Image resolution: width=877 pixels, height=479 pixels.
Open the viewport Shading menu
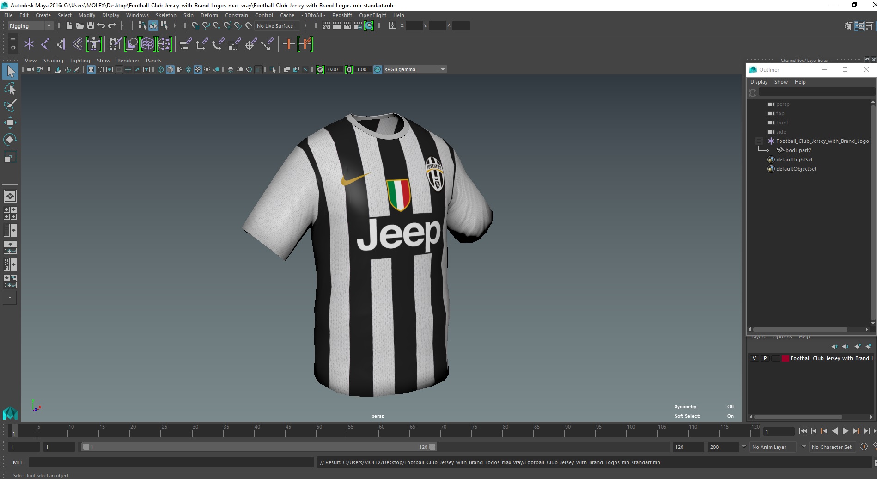pyautogui.click(x=53, y=61)
